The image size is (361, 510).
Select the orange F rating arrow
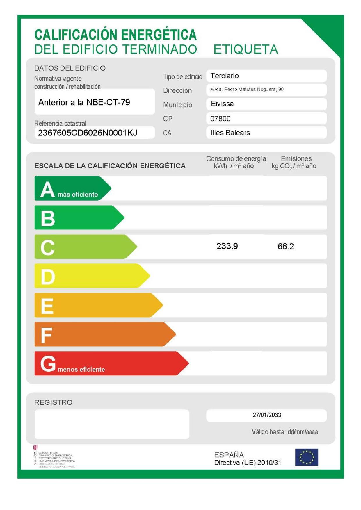click(x=104, y=334)
